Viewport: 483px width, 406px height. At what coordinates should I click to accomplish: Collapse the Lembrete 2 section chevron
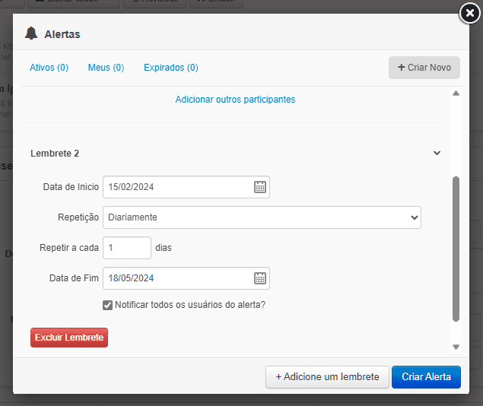[x=437, y=154]
